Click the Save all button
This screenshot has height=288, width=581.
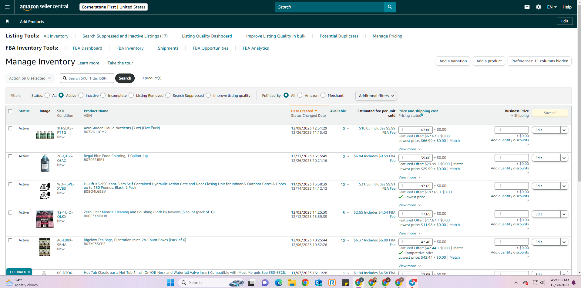(x=550, y=113)
